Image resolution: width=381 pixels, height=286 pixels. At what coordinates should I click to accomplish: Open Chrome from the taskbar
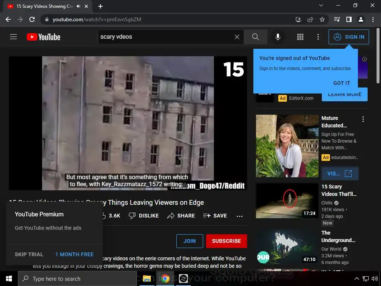(x=165, y=279)
